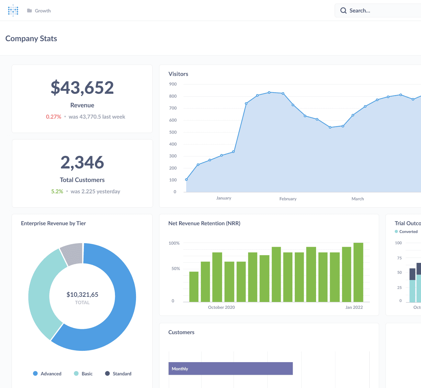The width and height of the screenshot is (421, 388).
Task: Click the March axis label
Action: tap(358, 199)
